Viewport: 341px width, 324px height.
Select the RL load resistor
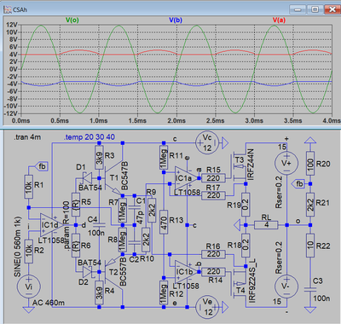pos(266,225)
